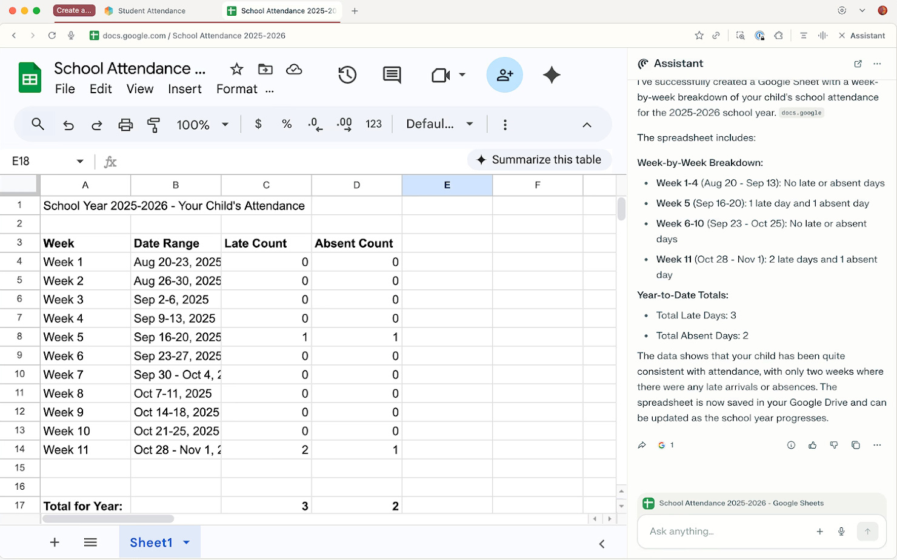Viewport: 897px width, 560px height.
Task: Click the School Attendance 2025-2026 source link
Action: (x=741, y=503)
